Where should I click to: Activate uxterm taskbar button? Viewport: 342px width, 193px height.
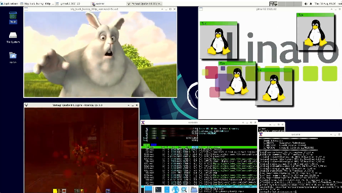[108, 4]
